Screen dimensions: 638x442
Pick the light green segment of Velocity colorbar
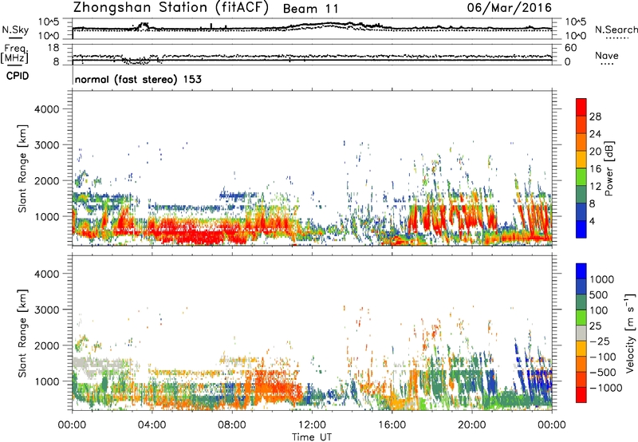click(581, 318)
